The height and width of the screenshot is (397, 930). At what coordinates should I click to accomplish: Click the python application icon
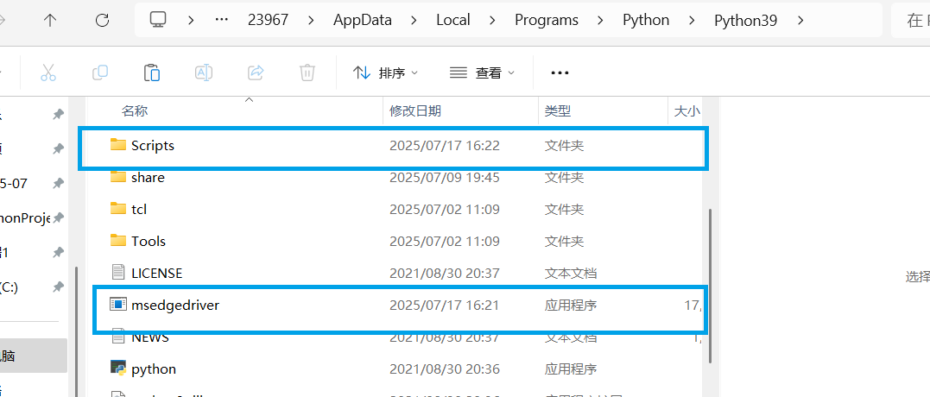pos(118,369)
